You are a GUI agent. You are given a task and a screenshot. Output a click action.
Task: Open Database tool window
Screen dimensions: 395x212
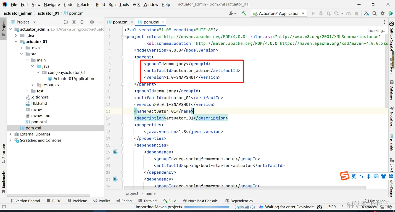click(392, 90)
